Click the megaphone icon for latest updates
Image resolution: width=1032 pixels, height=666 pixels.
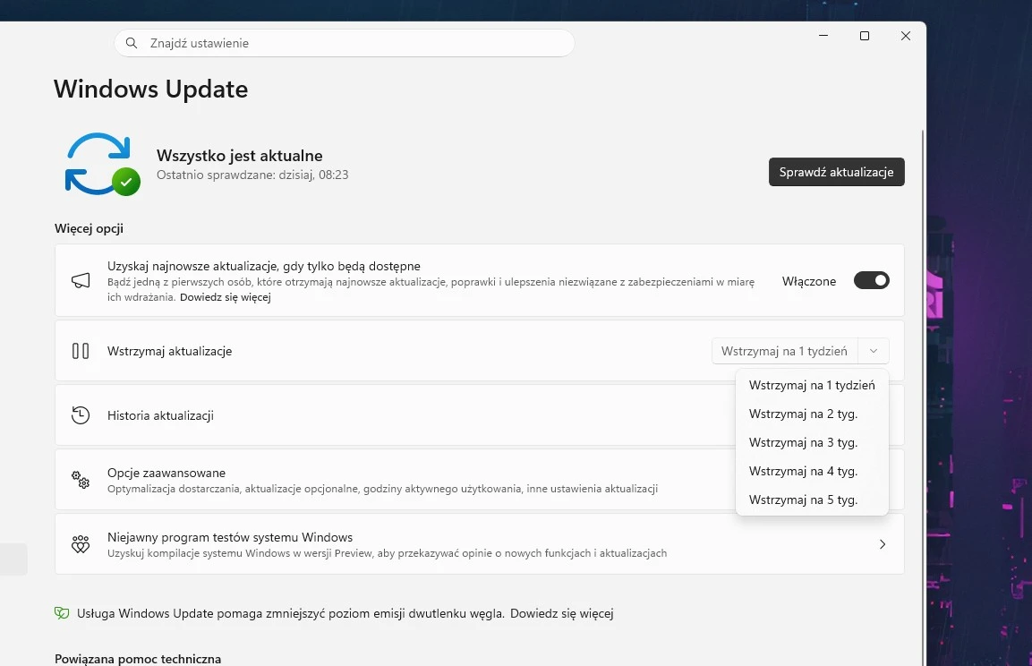pos(81,281)
